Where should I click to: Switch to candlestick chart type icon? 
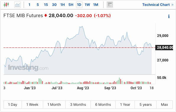pyautogui.click(x=6, y=5)
